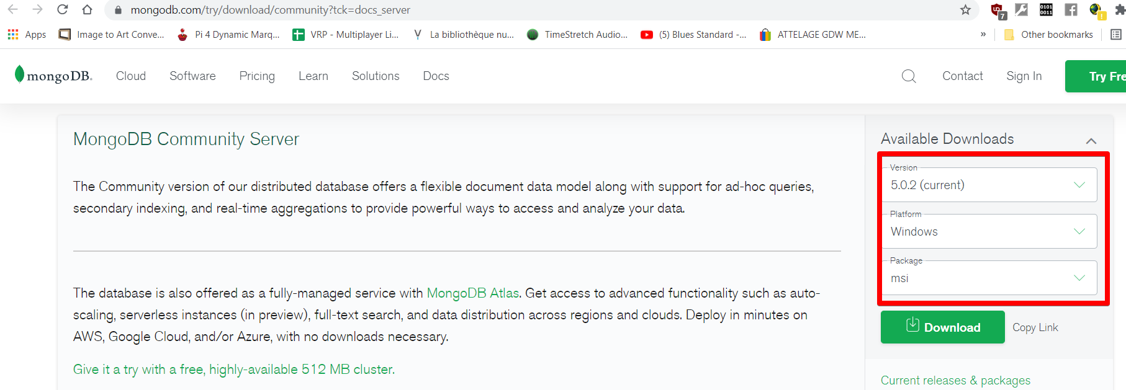Follow the MongoDB Atlas link

[472, 293]
